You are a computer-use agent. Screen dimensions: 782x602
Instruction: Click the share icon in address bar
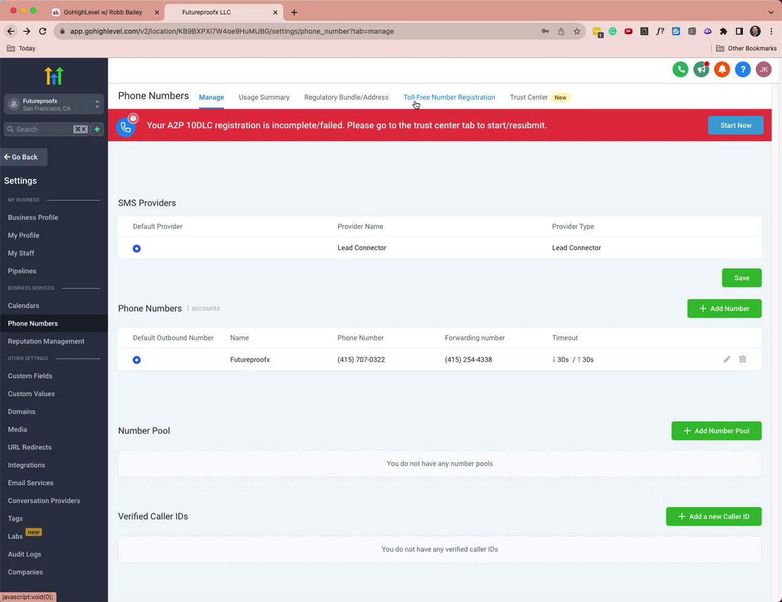click(561, 31)
